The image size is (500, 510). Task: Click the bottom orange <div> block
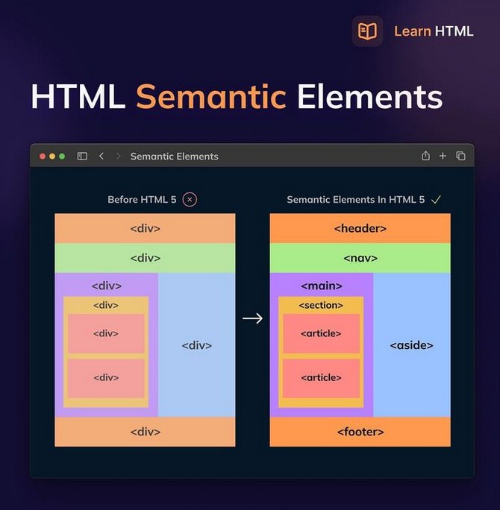[145, 432]
